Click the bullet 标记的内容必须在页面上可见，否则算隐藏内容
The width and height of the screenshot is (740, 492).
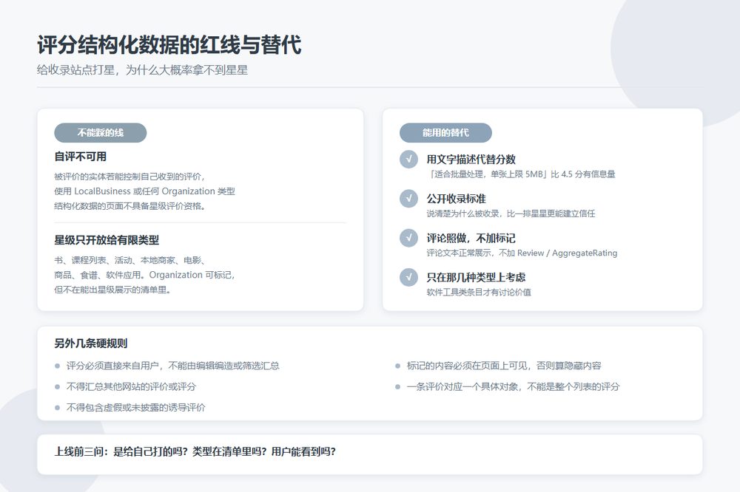pos(504,366)
